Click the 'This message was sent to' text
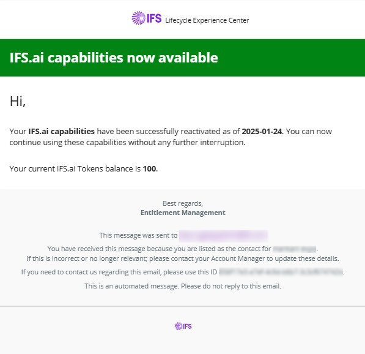Viewport: 365px width, 354px height. coord(138,235)
